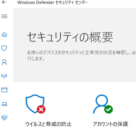This screenshot has width=136, height=128.
Task: Click the green checkmark status badge
Action: [x=109, y=109]
